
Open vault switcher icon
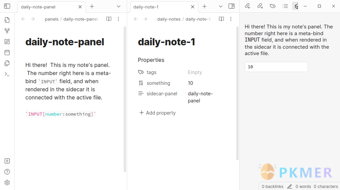[x=7, y=161]
